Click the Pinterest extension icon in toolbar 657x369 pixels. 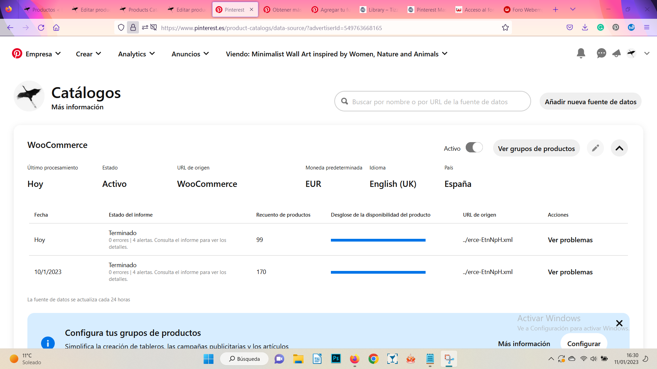pyautogui.click(x=616, y=28)
